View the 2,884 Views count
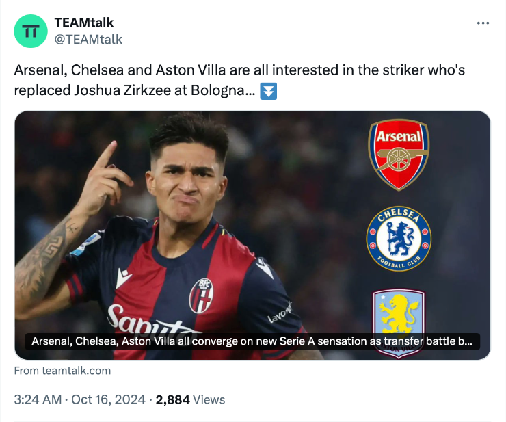The height and width of the screenshot is (422, 506). tap(190, 399)
